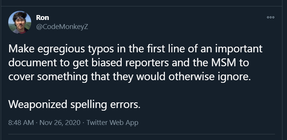Image resolution: width=287 pixels, height=140 pixels.
Task: Click the 8:48 AM timestamp
Action: tap(21, 123)
